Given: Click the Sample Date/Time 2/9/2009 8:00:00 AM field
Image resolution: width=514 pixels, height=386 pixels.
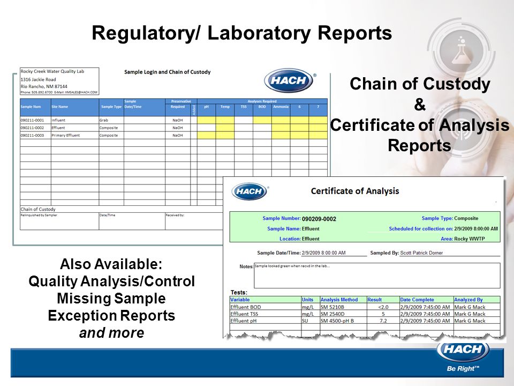Looking at the screenshot, I should (x=334, y=253).
